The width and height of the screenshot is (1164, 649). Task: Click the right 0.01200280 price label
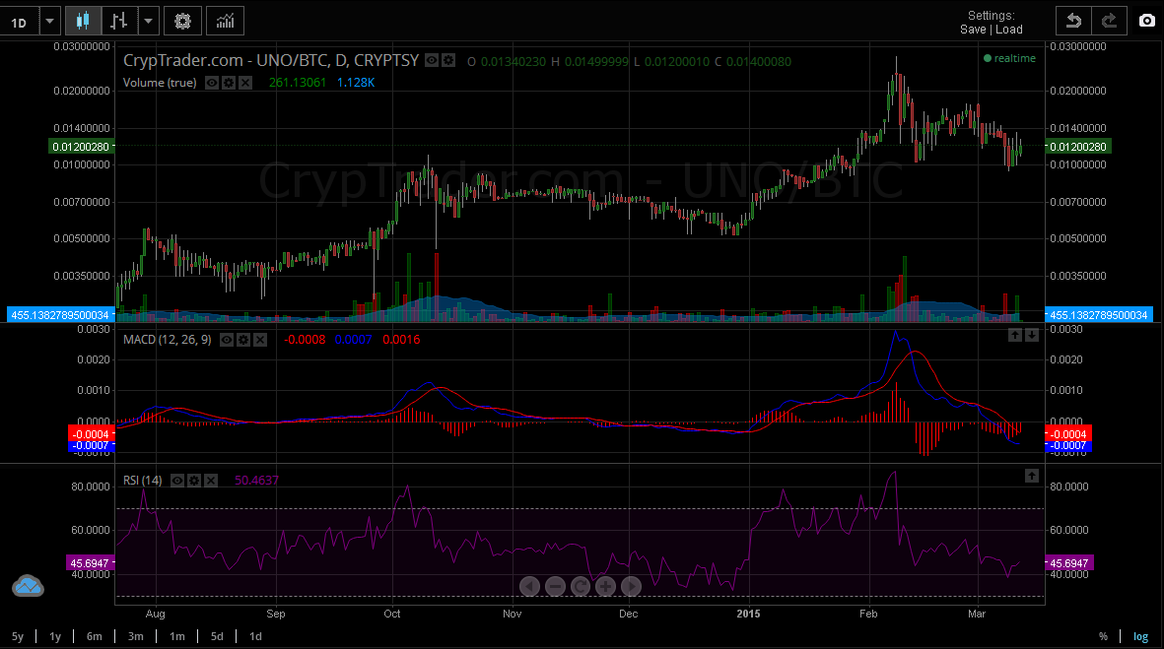[1078, 147]
